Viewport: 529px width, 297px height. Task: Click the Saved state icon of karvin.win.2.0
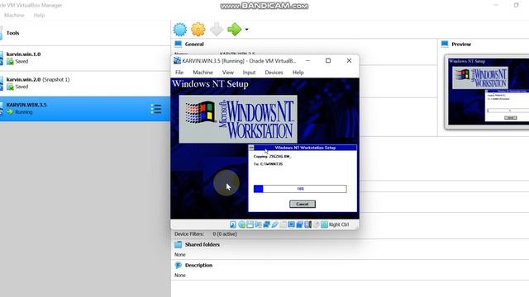(x=10, y=87)
